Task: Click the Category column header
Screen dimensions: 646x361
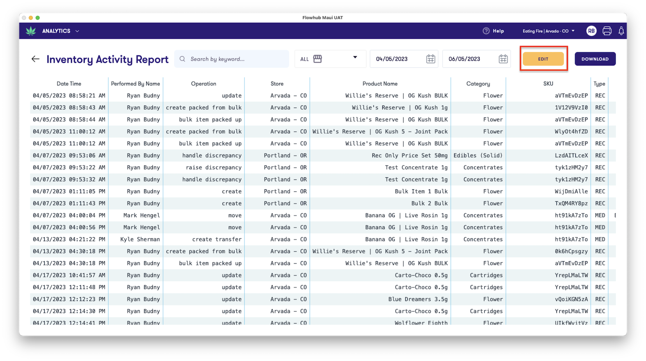Action: (478, 84)
